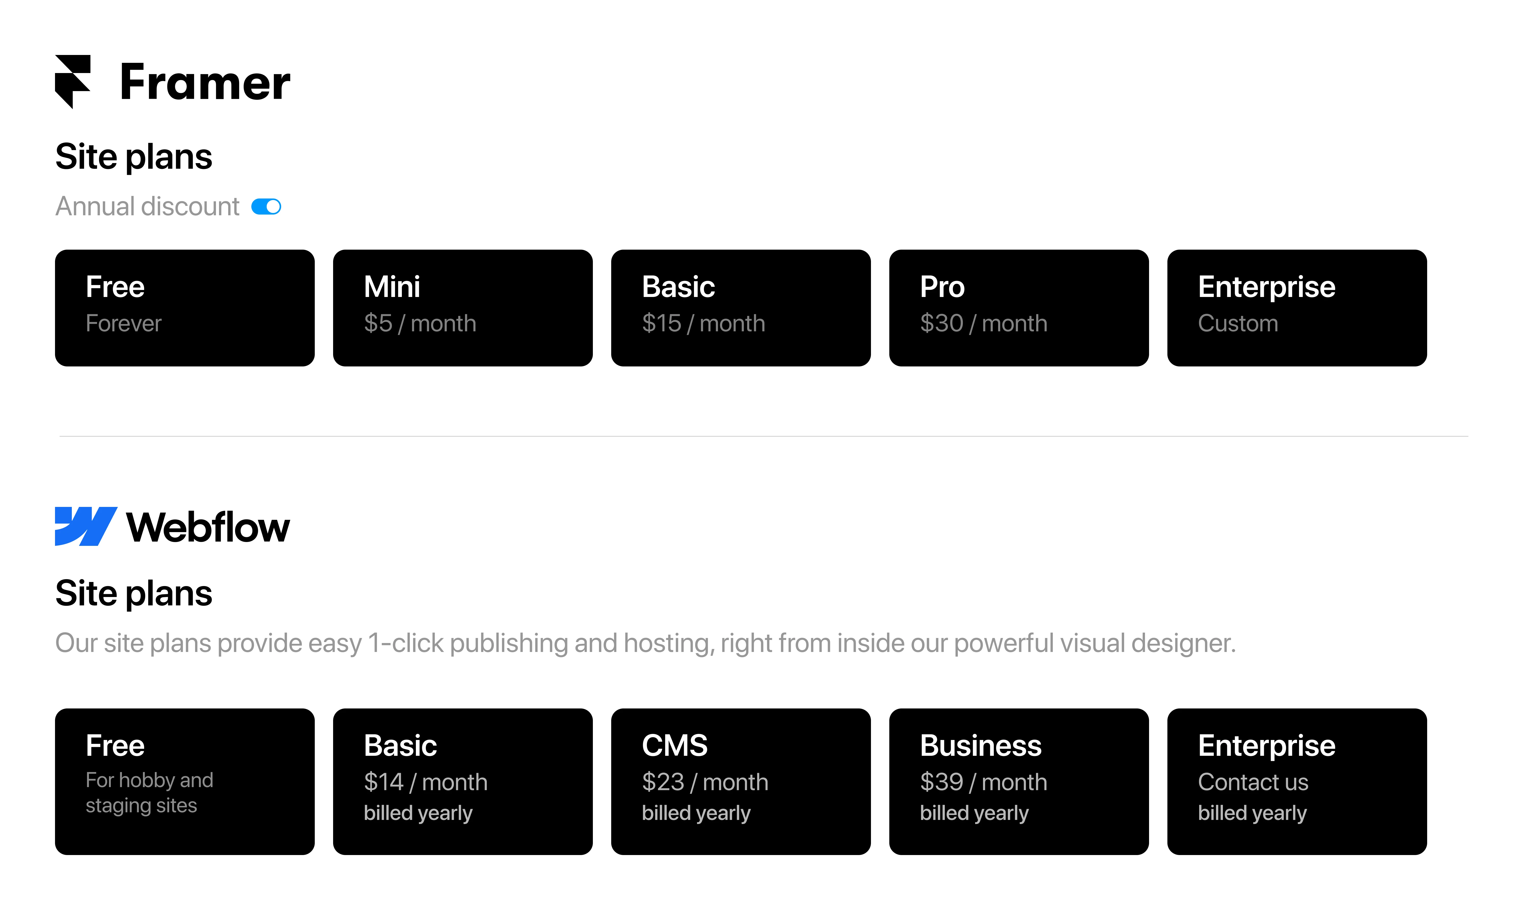Click the Framer Pro $30/month card
This screenshot has height=910, width=1528.
(x=1019, y=307)
